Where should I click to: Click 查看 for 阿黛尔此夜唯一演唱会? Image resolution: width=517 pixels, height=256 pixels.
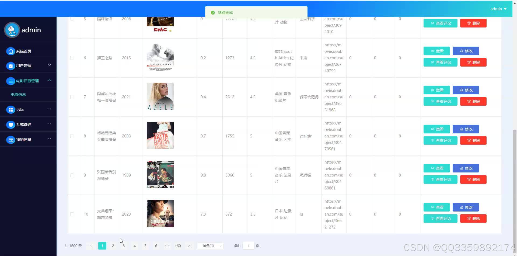pos(437,90)
